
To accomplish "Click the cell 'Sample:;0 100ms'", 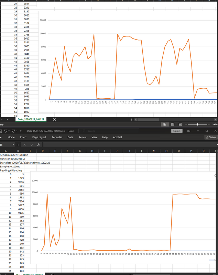I will (x=10, y=166).
